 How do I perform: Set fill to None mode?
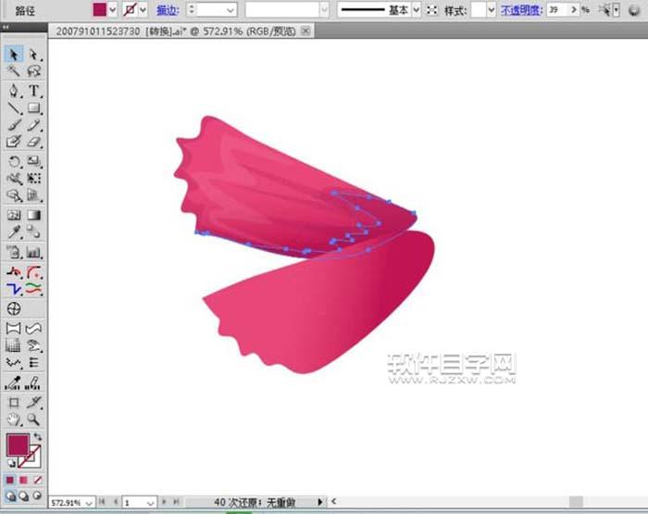(36, 481)
